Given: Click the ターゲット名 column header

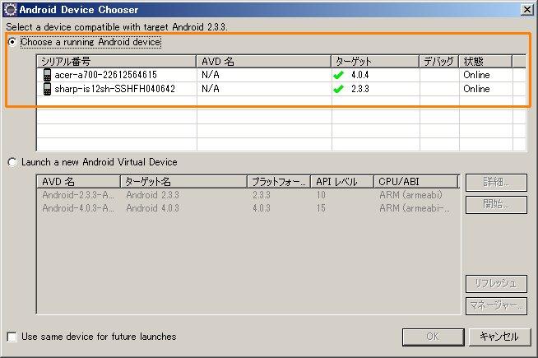Looking at the screenshot, I should (x=183, y=182).
